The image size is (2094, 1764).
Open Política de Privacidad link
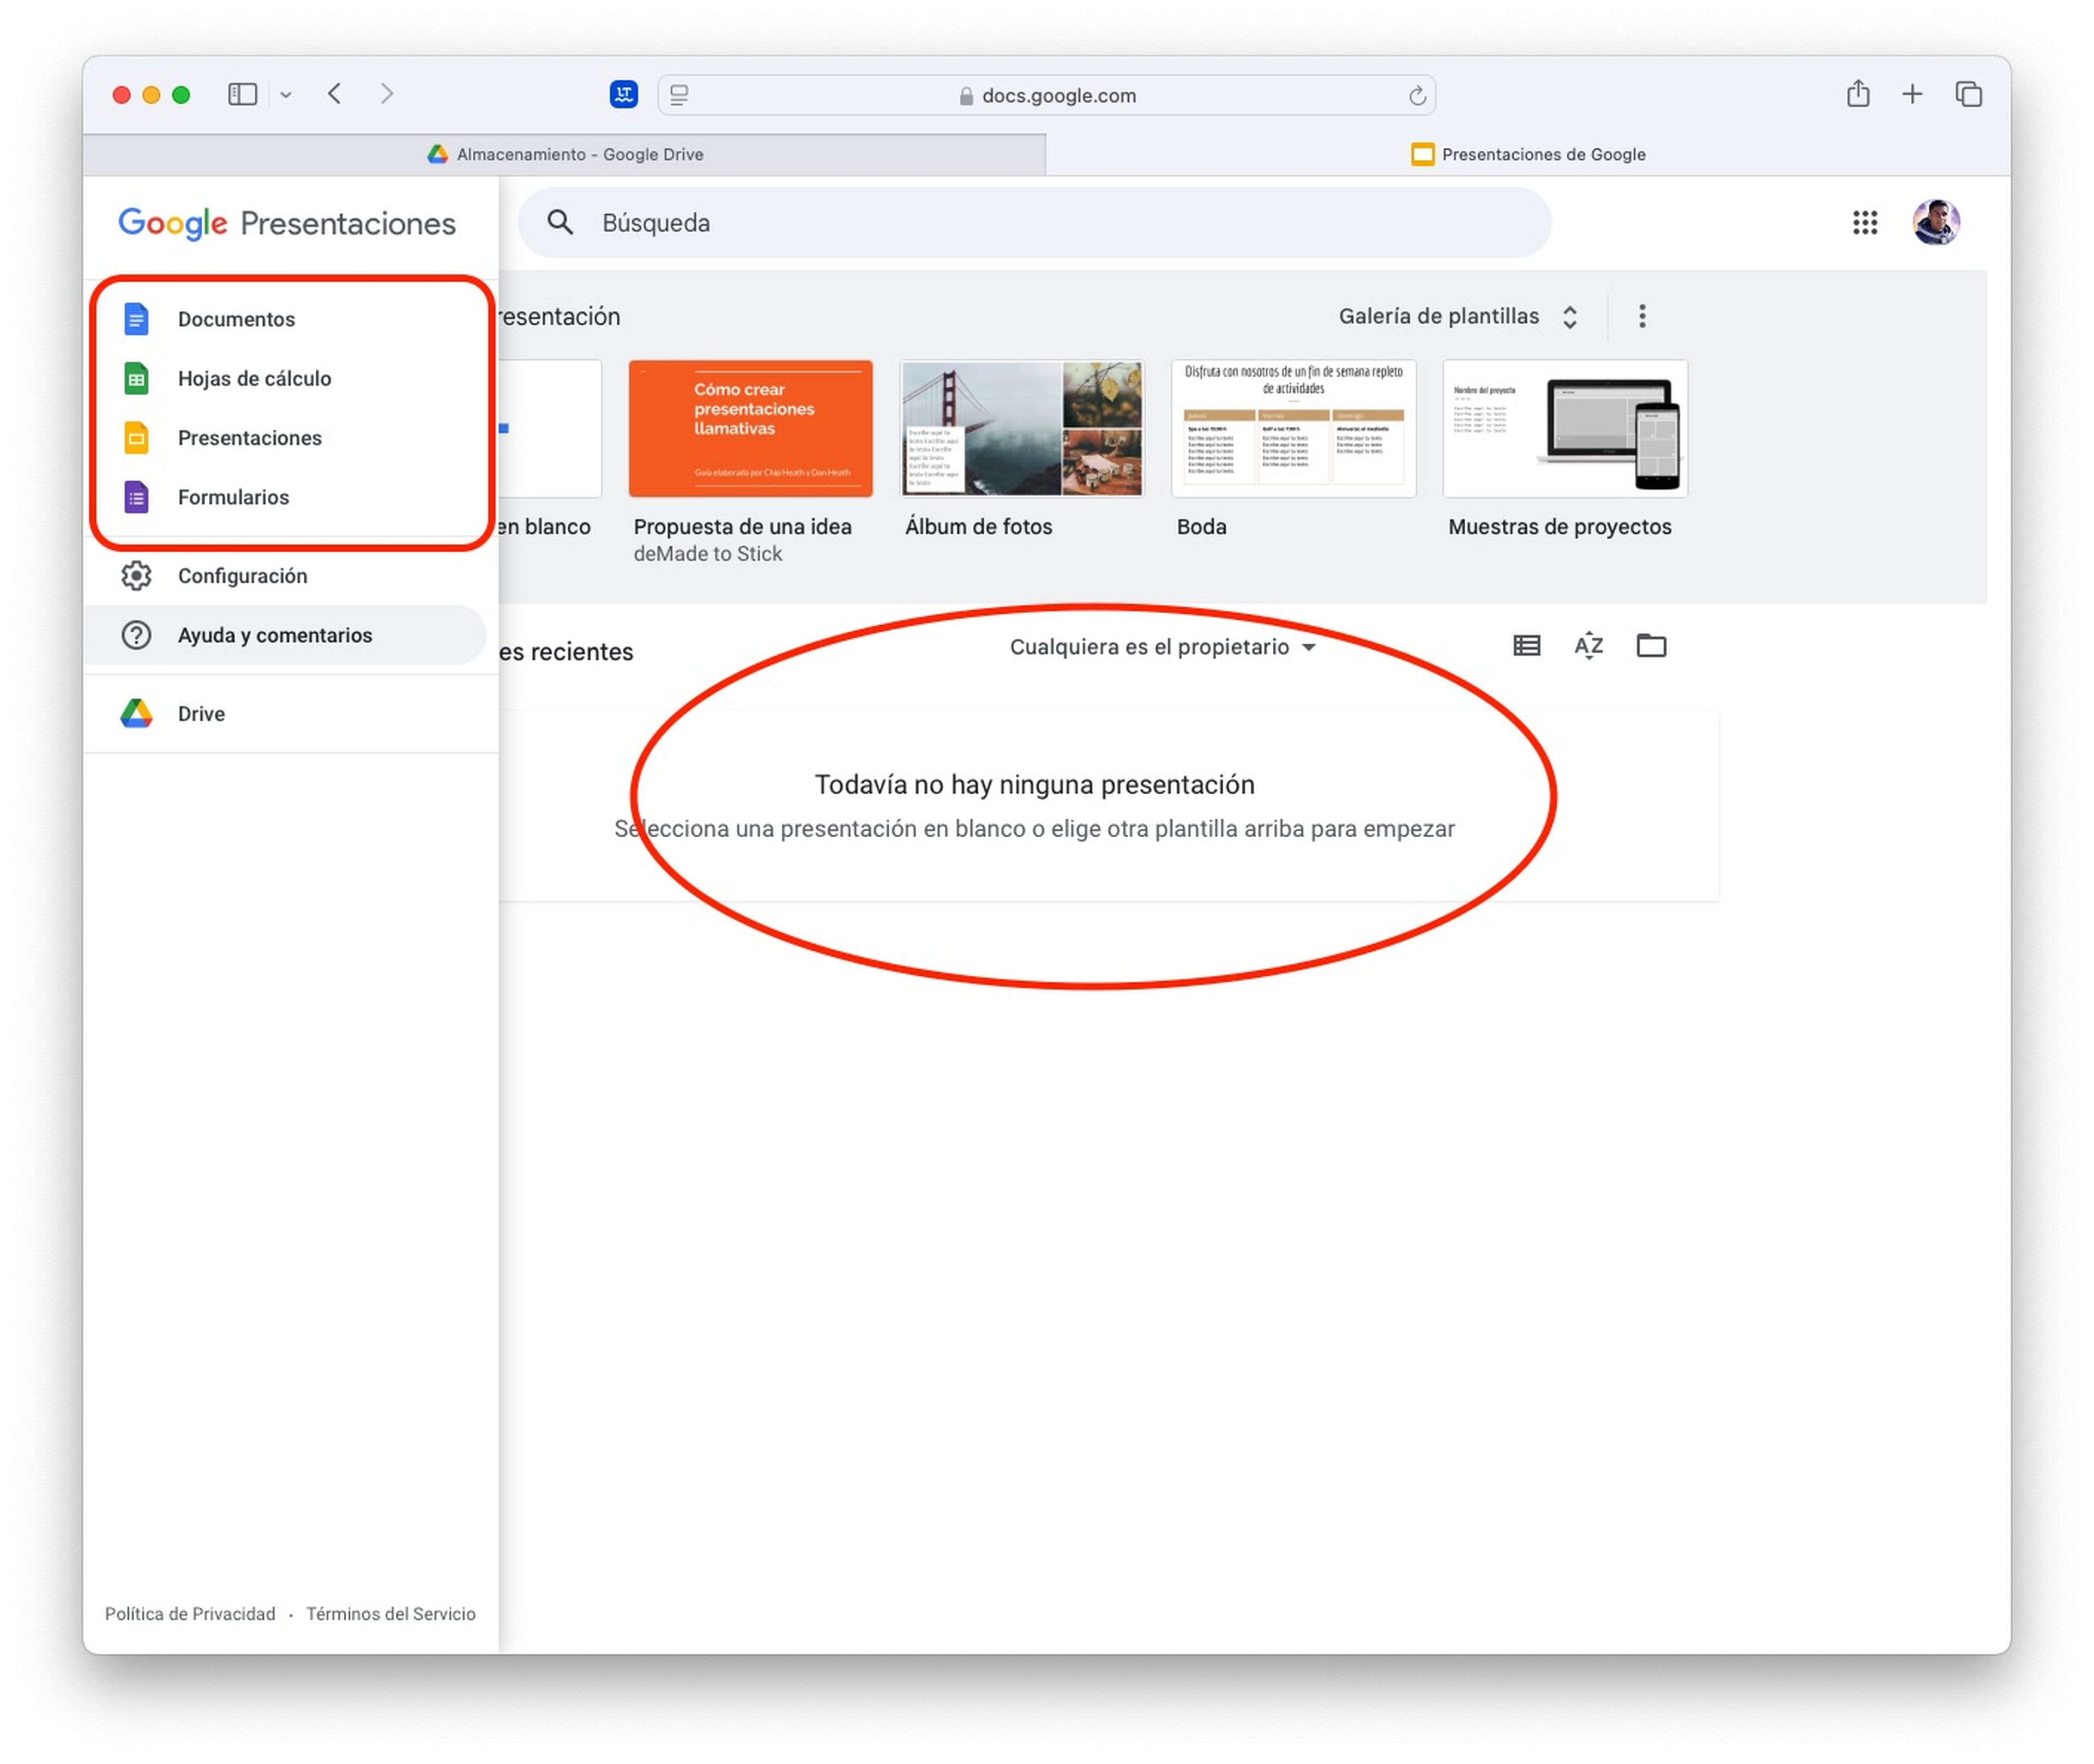[x=190, y=1614]
